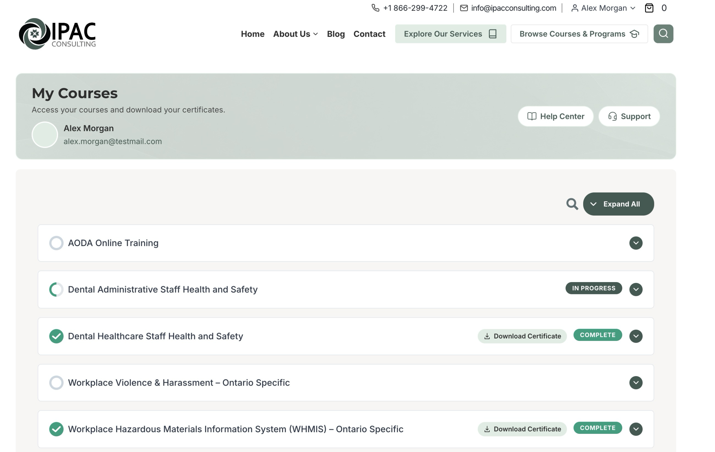Open the shopping cart icon
The image size is (715, 452).
(x=649, y=8)
